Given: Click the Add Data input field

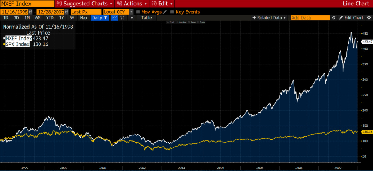Looking at the screenshot, I should [310, 18].
